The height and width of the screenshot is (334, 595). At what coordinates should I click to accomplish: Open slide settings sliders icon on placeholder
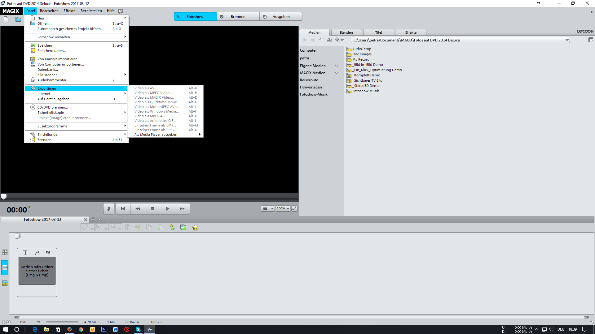48,253
